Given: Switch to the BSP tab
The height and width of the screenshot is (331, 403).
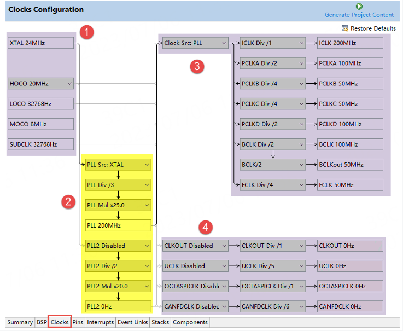Looking at the screenshot, I should (42, 322).
